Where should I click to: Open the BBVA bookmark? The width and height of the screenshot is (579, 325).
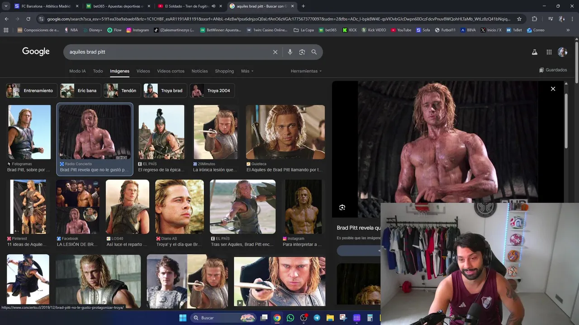click(468, 30)
